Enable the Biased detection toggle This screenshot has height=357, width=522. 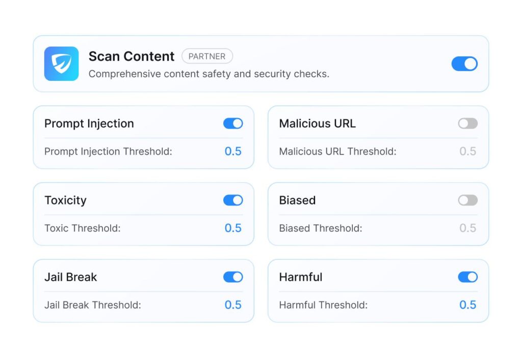point(467,200)
